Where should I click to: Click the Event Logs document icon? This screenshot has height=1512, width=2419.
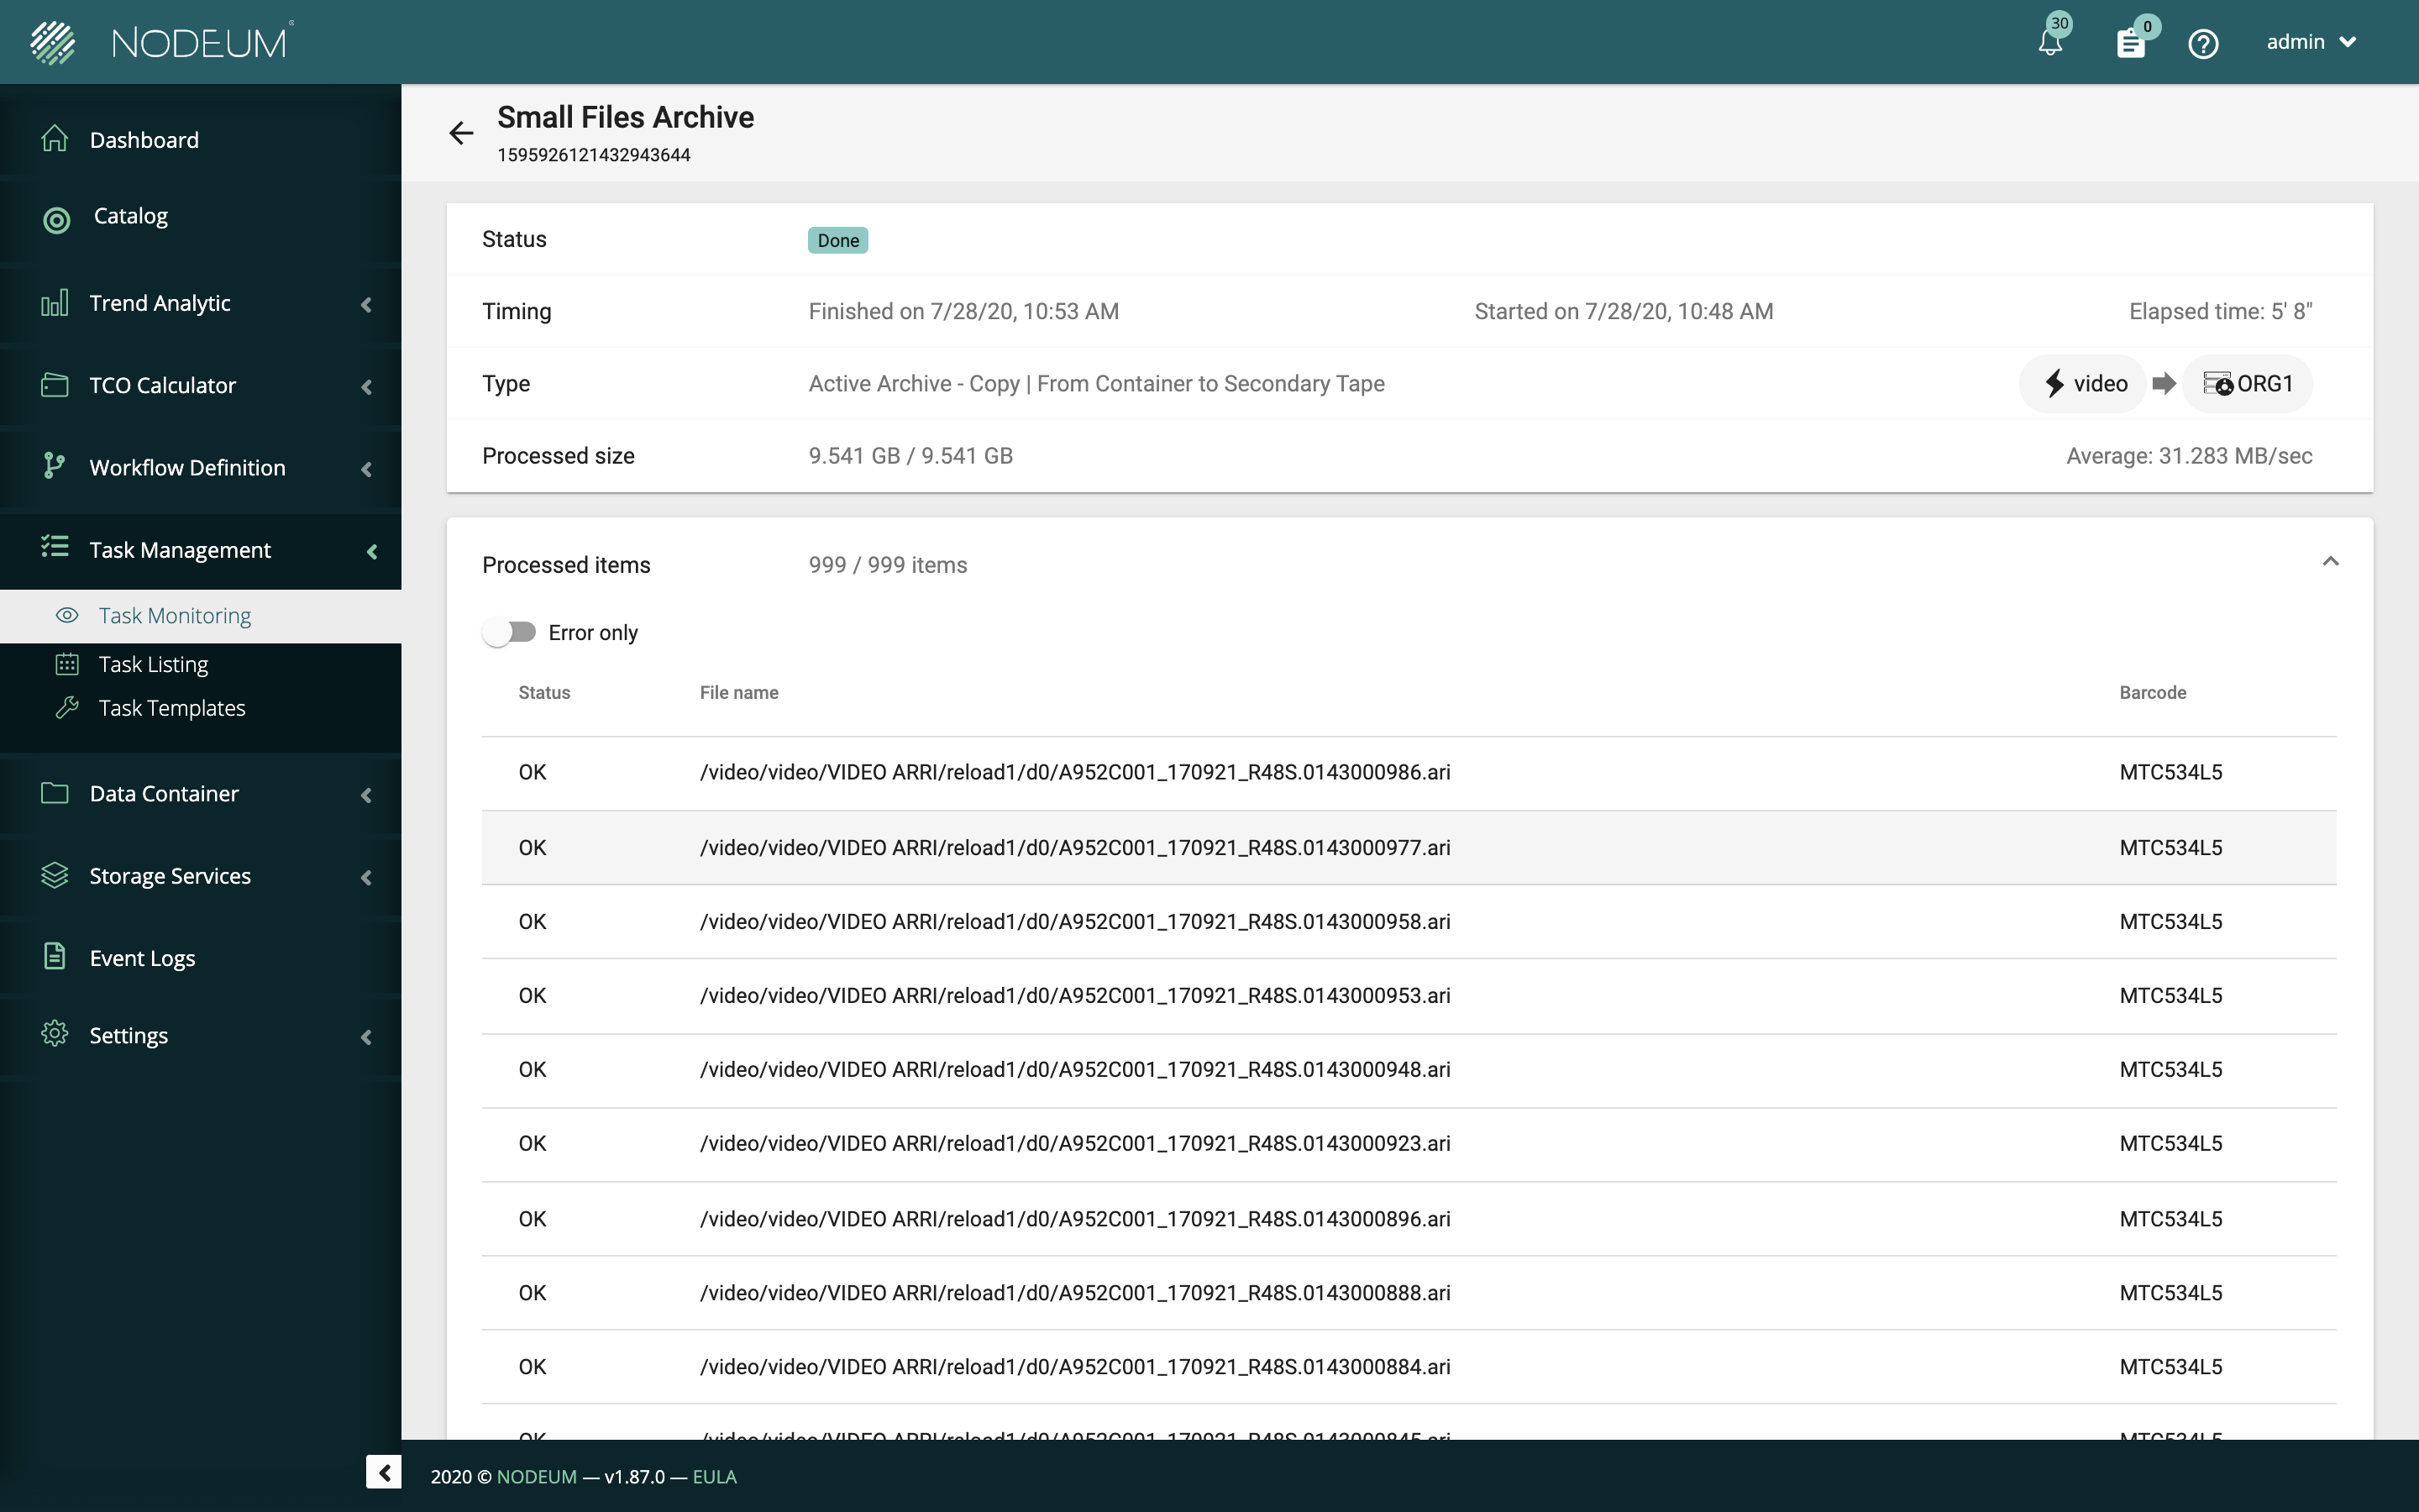55,957
